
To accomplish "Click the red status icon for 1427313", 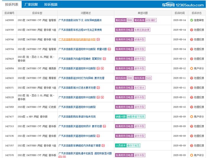I will click(192, 126).
